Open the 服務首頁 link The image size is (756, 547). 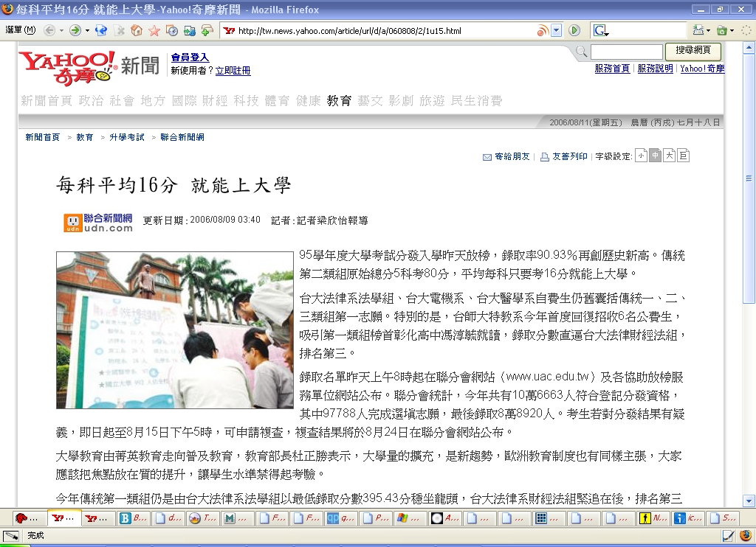coord(612,69)
